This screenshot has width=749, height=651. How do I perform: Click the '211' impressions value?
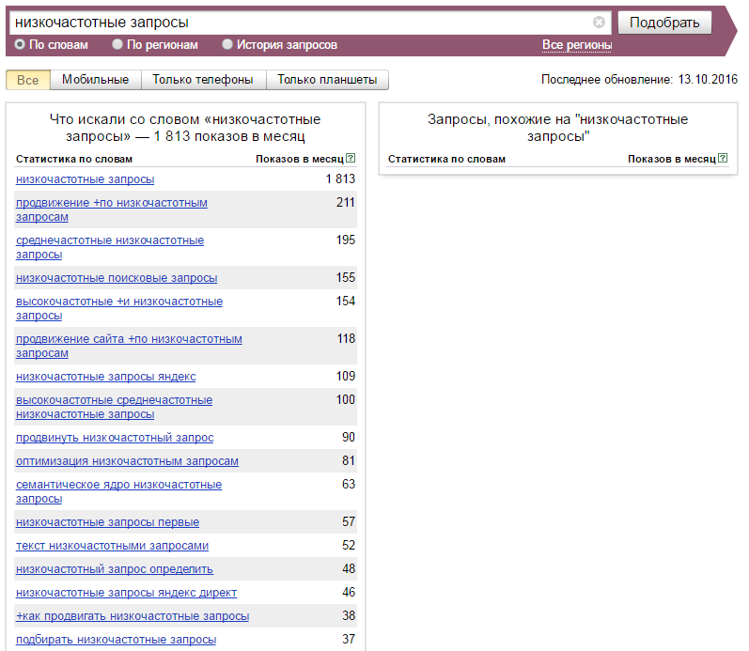tap(346, 203)
